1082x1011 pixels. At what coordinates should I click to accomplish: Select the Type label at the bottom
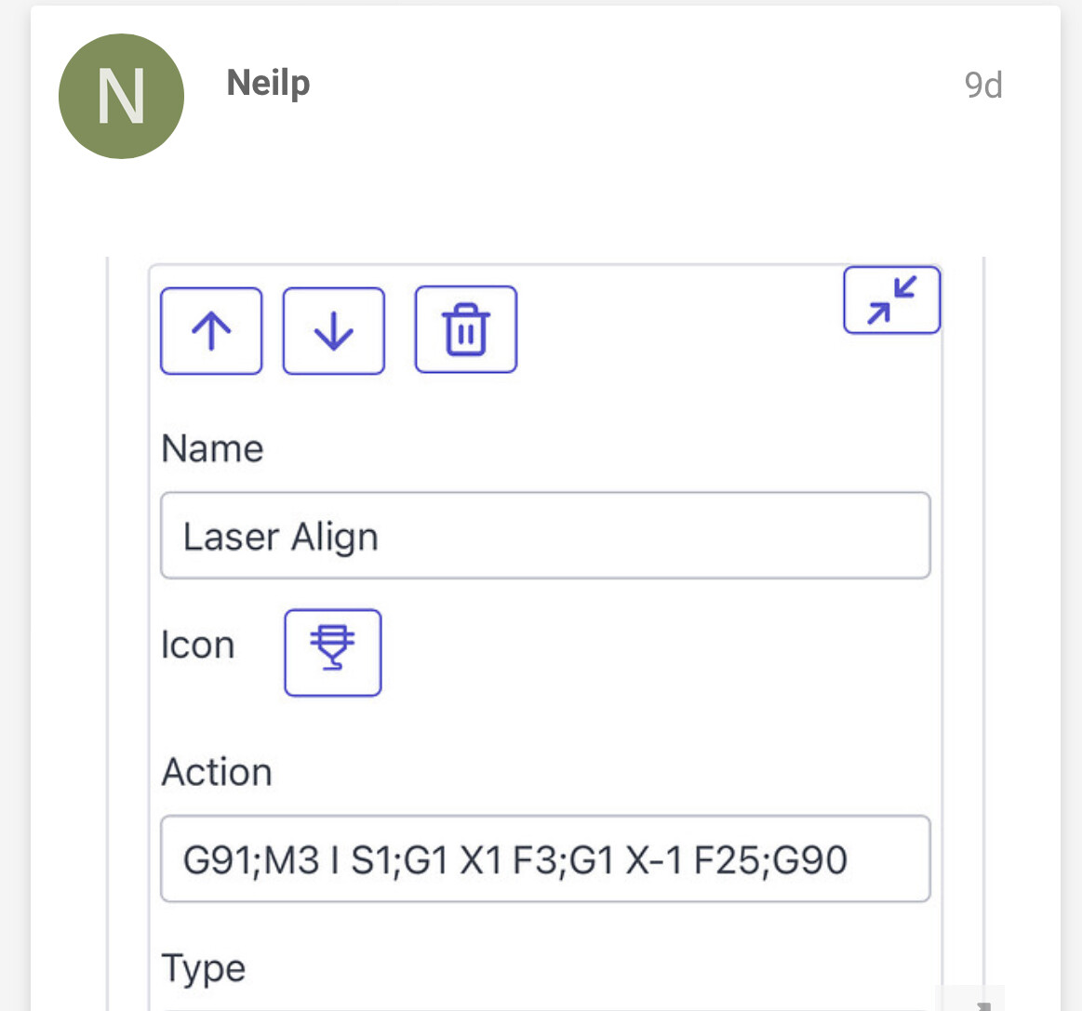click(204, 969)
